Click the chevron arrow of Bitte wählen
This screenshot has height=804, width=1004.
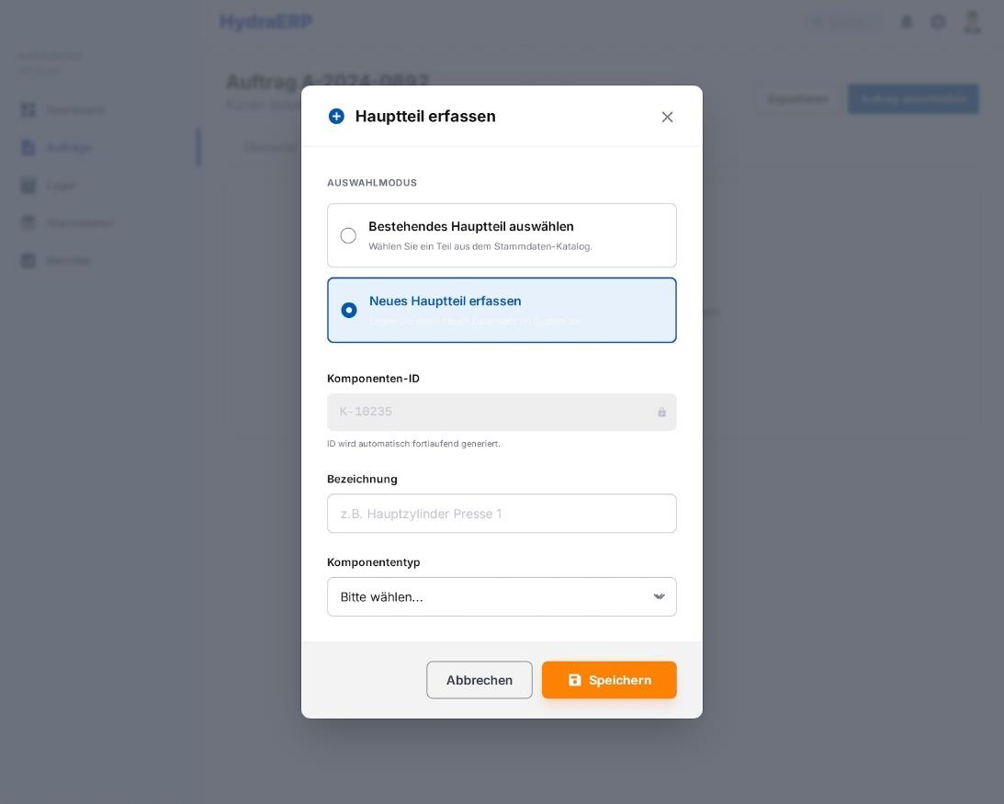659,596
